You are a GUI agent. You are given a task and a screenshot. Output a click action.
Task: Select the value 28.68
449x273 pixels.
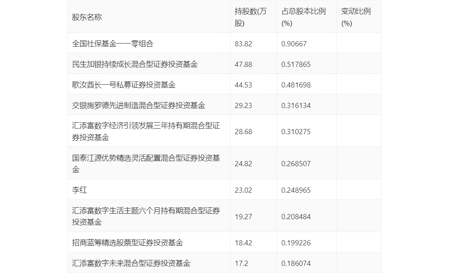[244, 132]
